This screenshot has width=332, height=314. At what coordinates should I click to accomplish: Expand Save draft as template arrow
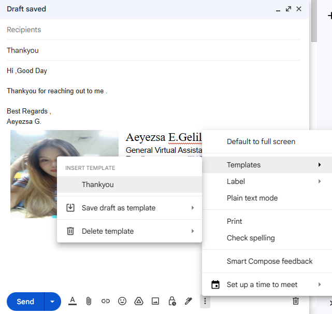coord(193,208)
